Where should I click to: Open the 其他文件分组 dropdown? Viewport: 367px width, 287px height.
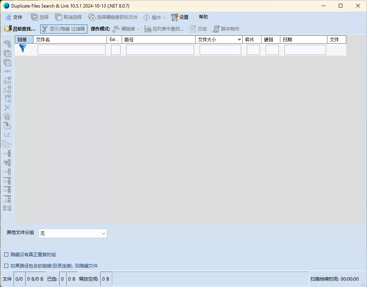pyautogui.click(x=72, y=233)
